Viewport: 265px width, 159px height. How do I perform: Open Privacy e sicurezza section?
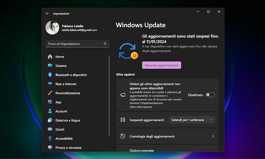tap(69, 148)
